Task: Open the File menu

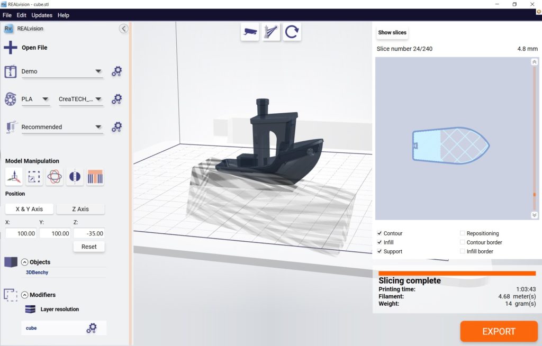Action: tap(7, 15)
